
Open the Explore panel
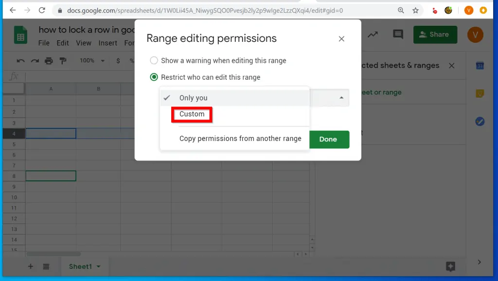point(373,35)
